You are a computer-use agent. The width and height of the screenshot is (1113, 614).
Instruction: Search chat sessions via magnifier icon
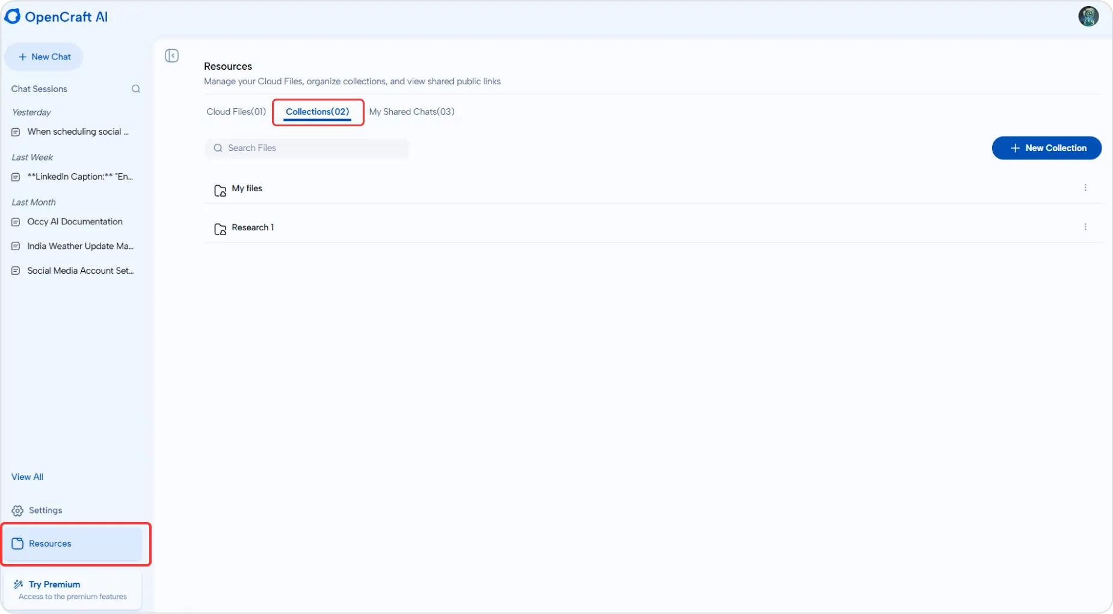136,89
